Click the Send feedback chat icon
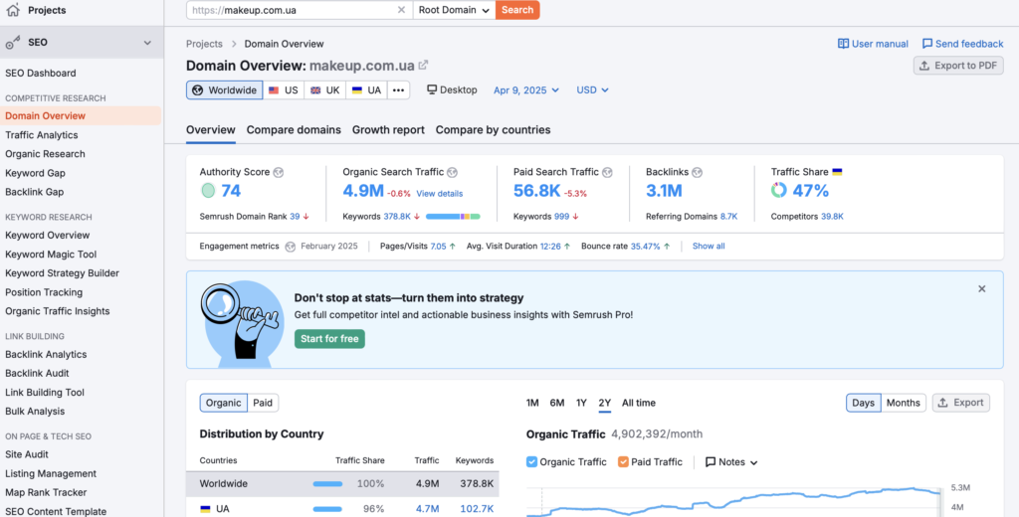This screenshot has height=517, width=1019. pos(927,44)
